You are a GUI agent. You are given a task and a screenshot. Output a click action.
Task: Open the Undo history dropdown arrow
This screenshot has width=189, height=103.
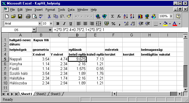point(82,16)
